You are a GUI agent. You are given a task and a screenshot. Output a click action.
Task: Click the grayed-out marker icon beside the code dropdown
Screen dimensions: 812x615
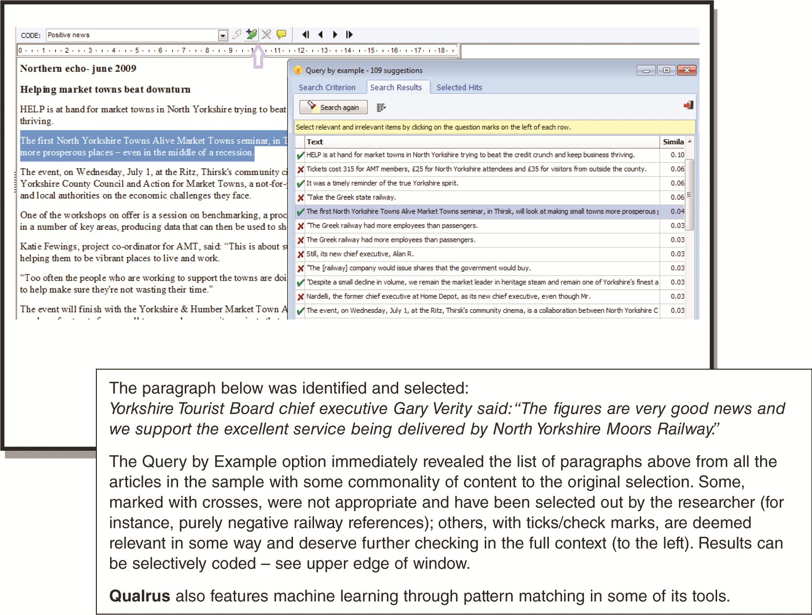tap(237, 34)
